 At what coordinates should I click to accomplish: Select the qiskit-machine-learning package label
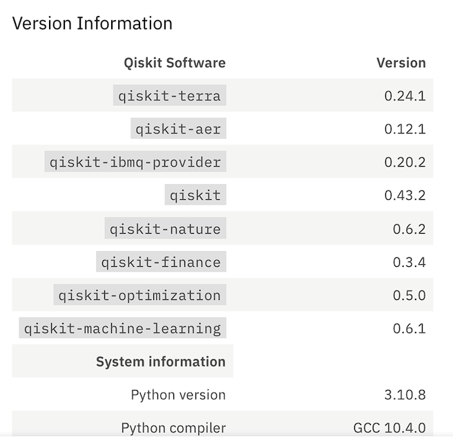(122, 328)
